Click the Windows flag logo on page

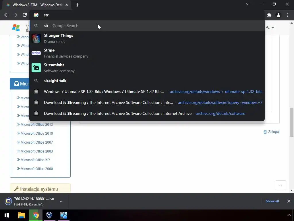[16, 28]
